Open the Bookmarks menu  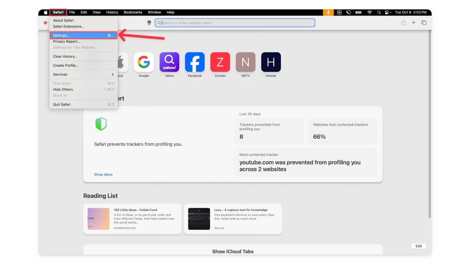pyautogui.click(x=133, y=12)
